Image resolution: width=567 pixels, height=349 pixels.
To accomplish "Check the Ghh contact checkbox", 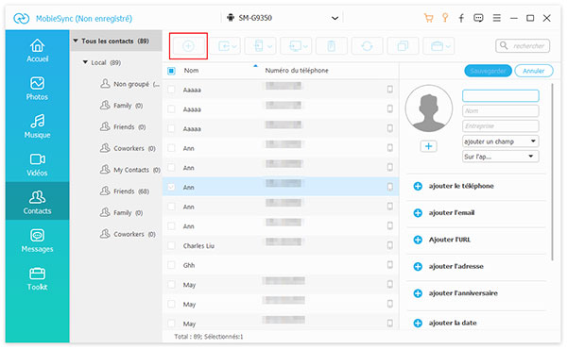I will click(171, 265).
